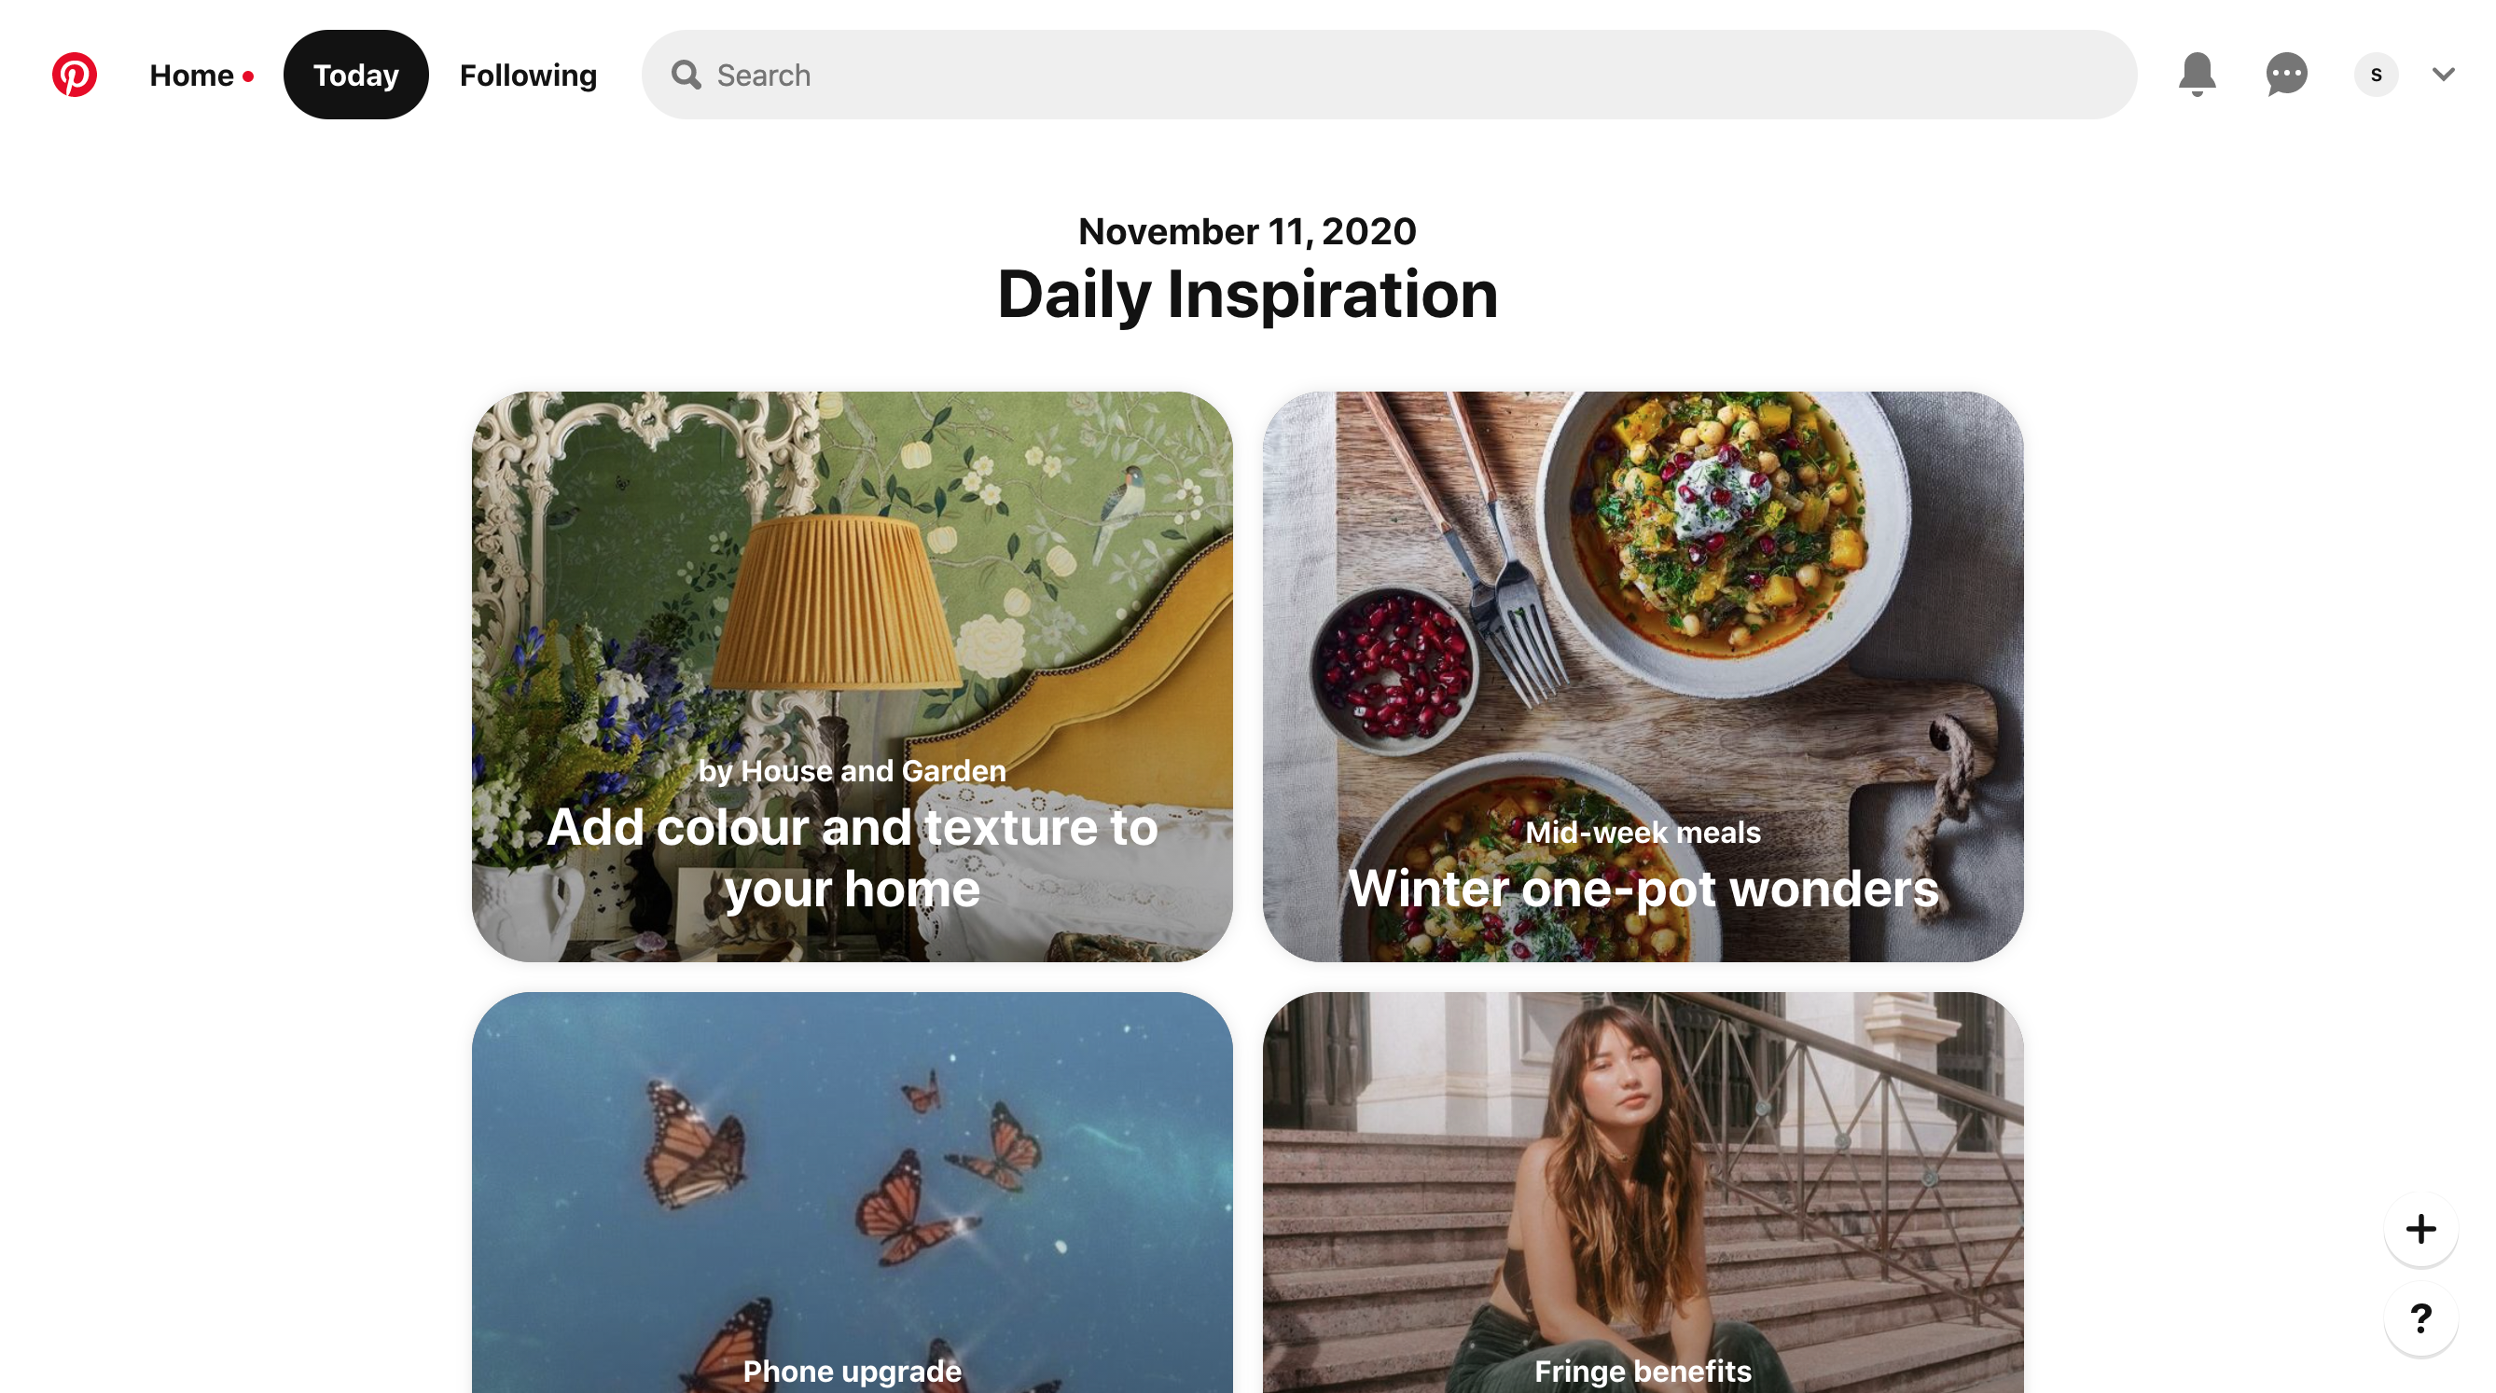2496x1393 pixels.
Task: Click the red notification dot on Home
Action: (x=250, y=76)
